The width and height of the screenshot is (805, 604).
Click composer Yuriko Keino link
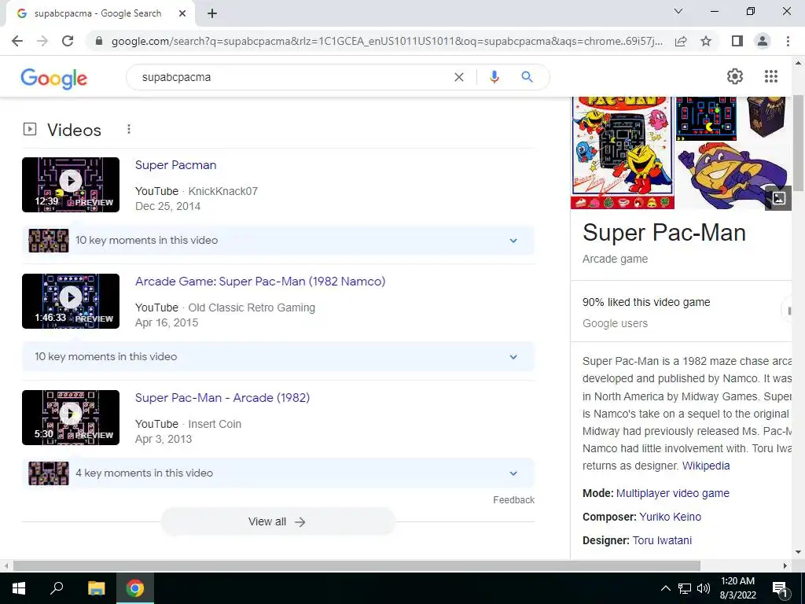(x=670, y=517)
